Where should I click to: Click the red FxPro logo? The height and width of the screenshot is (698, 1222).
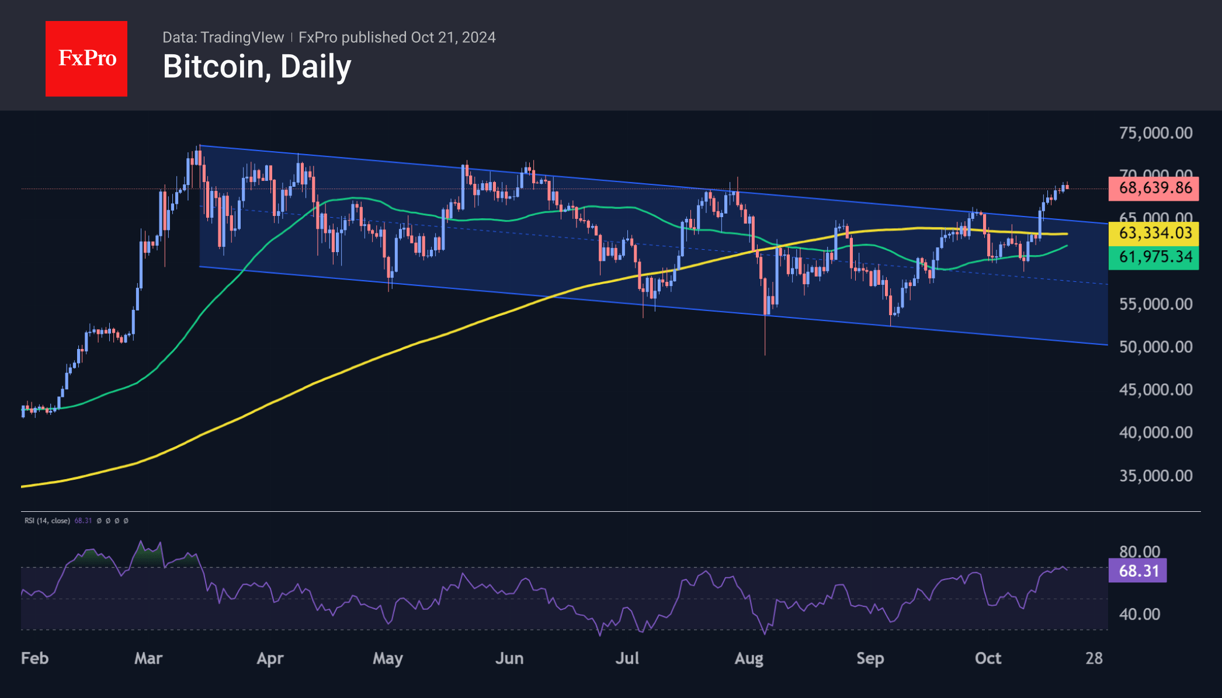pos(86,58)
